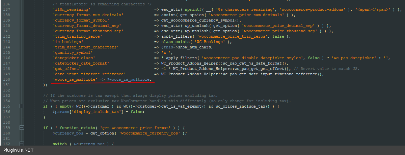Click the PluginUs.NET watermark text
The width and height of the screenshot is (405, 155).
click(19, 150)
